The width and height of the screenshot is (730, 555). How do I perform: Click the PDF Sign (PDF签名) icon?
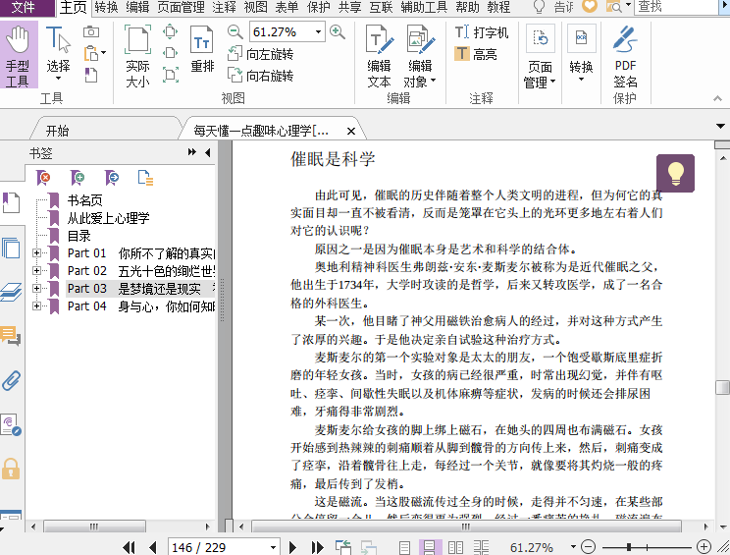625,56
